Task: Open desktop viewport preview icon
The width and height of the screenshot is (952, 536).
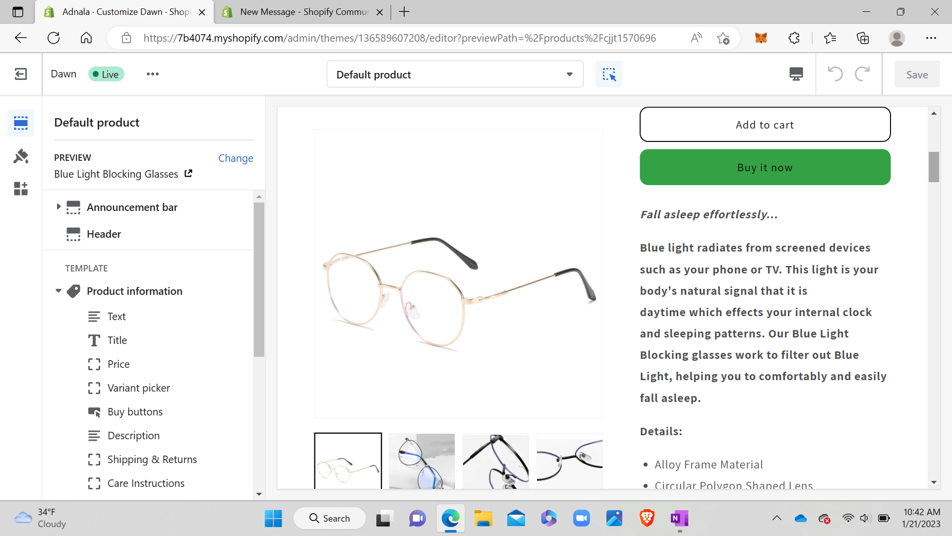Action: point(796,74)
